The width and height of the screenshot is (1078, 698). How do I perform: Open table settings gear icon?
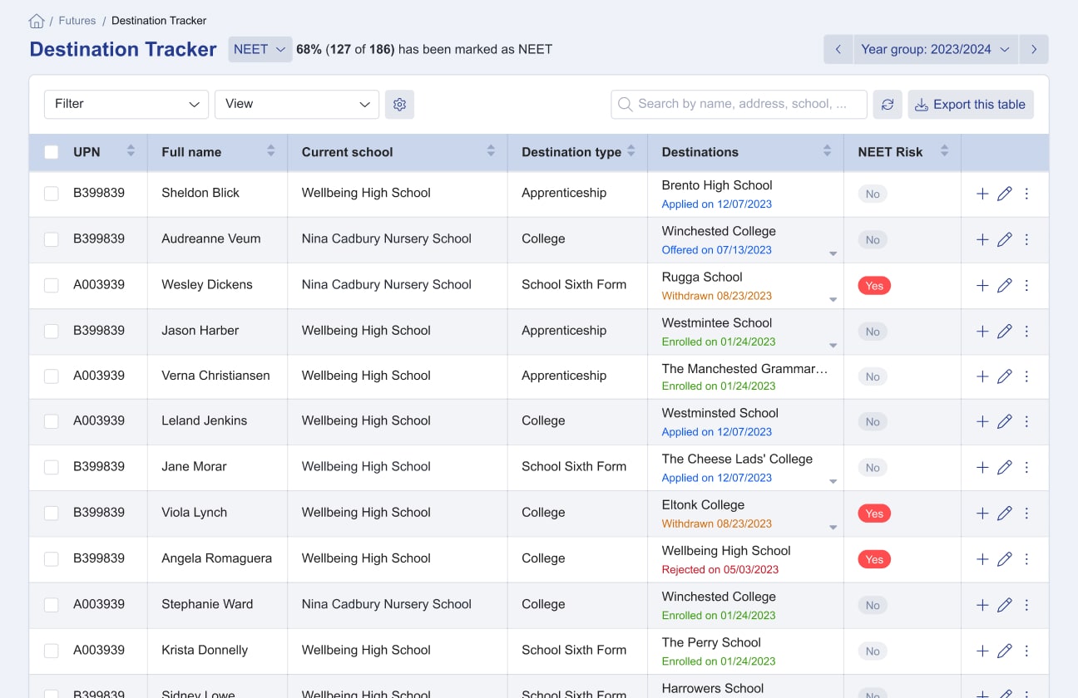point(399,104)
